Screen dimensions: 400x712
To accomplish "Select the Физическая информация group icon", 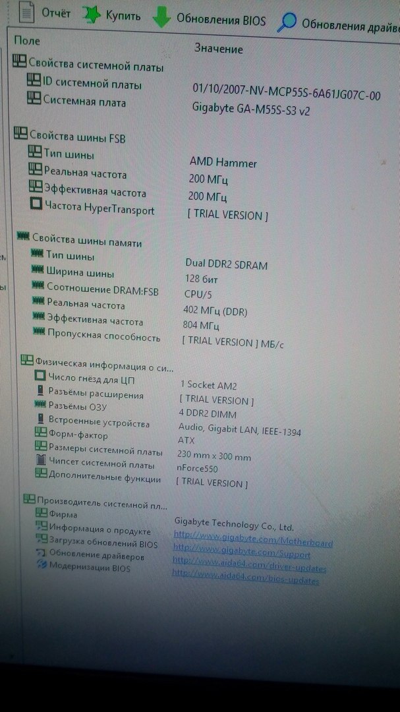I will (28, 361).
